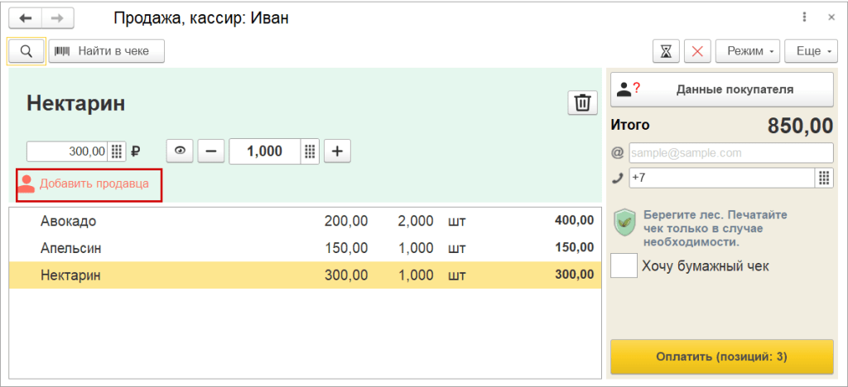
Task: Expand the "Еще" dropdown menu
Action: coord(812,51)
